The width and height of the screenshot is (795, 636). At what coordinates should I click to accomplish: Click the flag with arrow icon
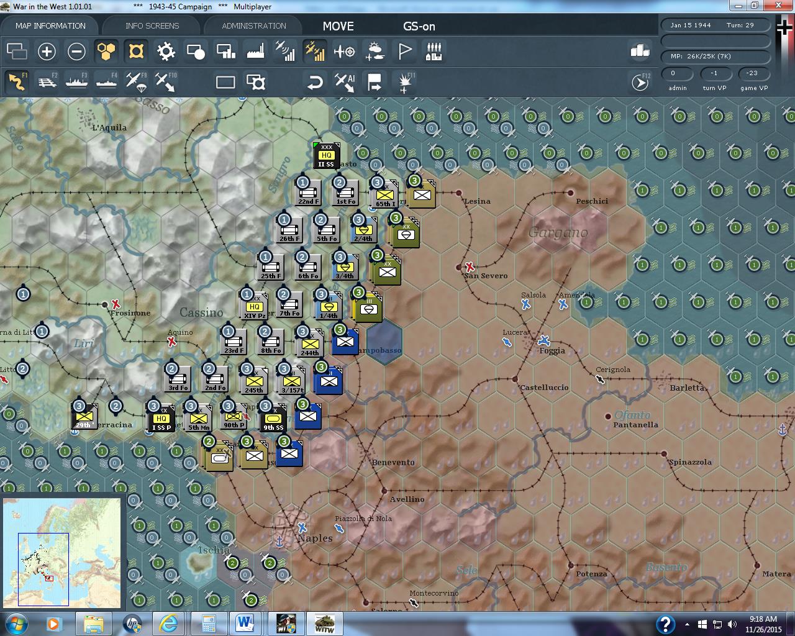(375, 82)
